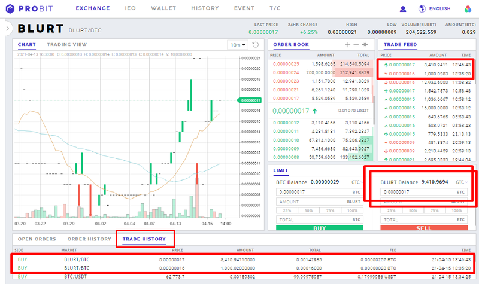Image resolution: width=479 pixels, height=284 pixels.
Task: Open the EVENT menu
Action: coord(244,8)
